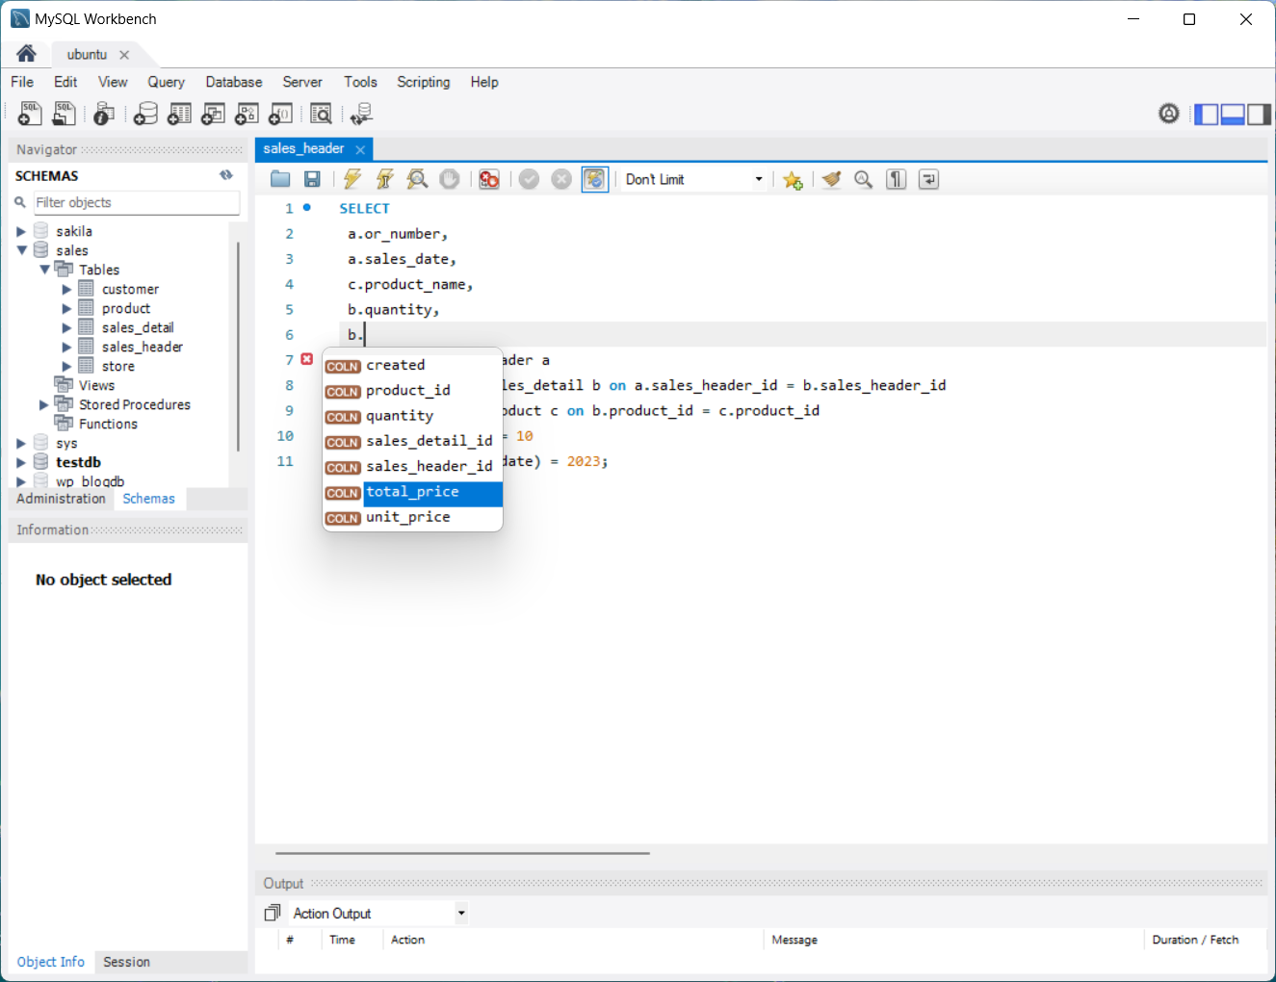Refresh the SCHEMAS list
Image resolution: width=1276 pixels, height=982 pixels.
tap(226, 175)
